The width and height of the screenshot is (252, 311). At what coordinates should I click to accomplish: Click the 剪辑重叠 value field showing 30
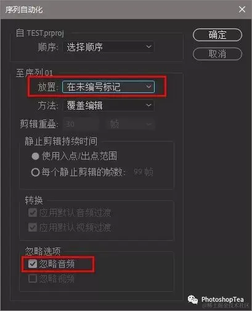[81, 124]
